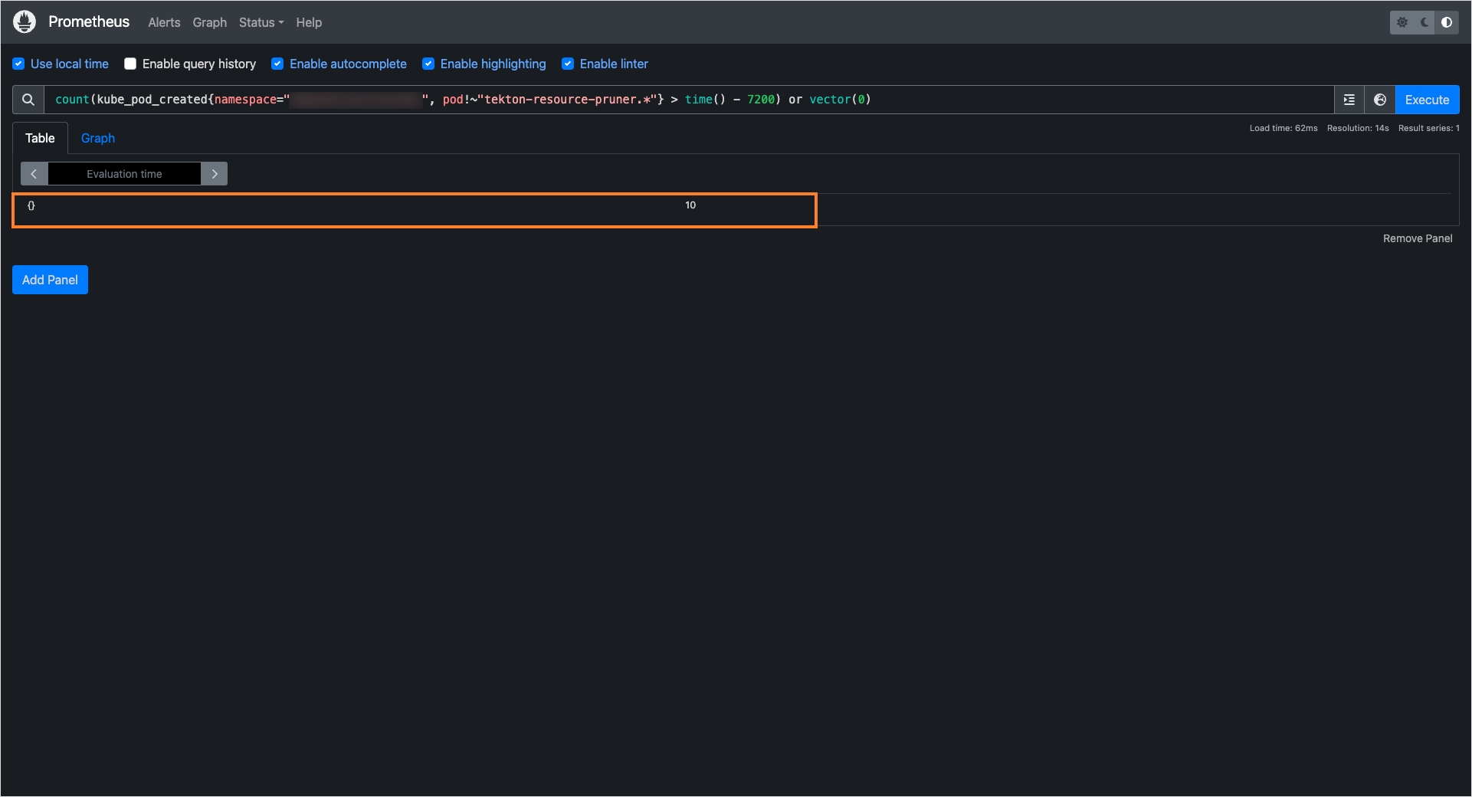Viewport: 1472px width, 797px height.
Task: Enable auto theme with the contrast icon
Action: (x=1447, y=22)
